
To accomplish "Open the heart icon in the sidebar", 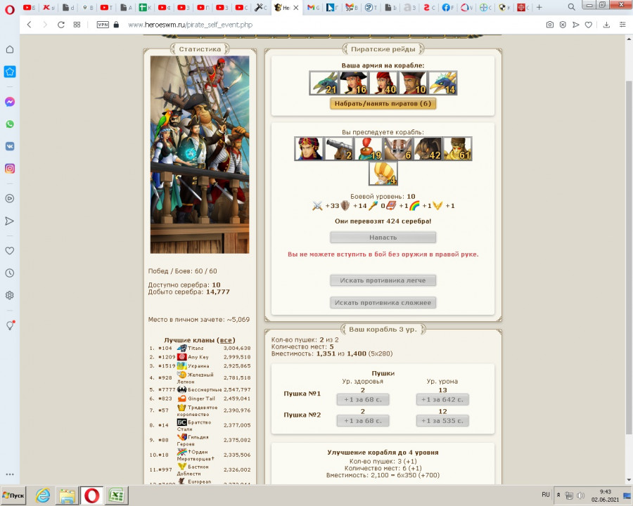I will pyautogui.click(x=10, y=251).
